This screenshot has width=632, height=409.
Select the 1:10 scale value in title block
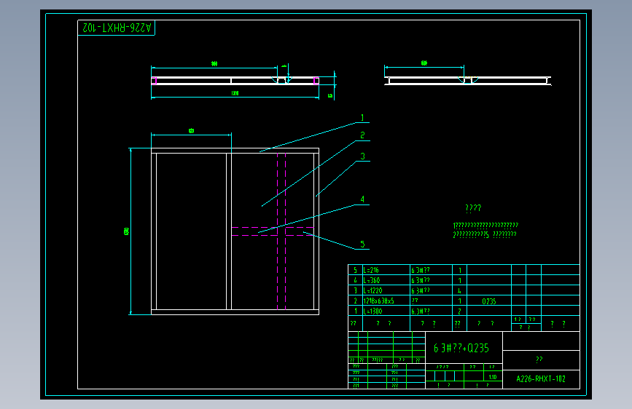[493, 377]
